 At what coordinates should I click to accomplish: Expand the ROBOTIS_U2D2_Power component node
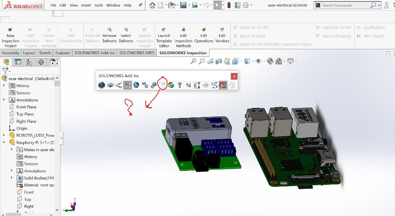[4, 135]
